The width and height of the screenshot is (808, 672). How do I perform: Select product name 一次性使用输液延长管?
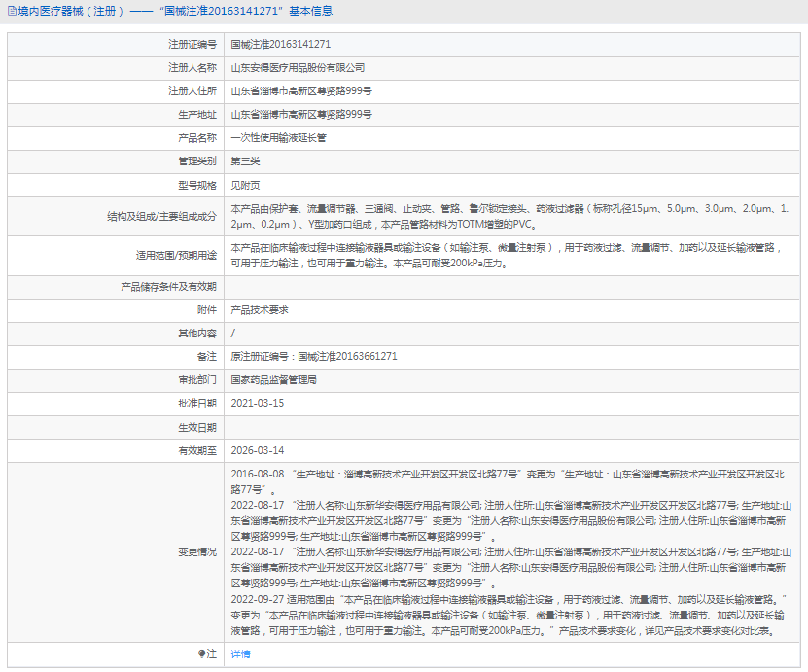click(x=278, y=137)
